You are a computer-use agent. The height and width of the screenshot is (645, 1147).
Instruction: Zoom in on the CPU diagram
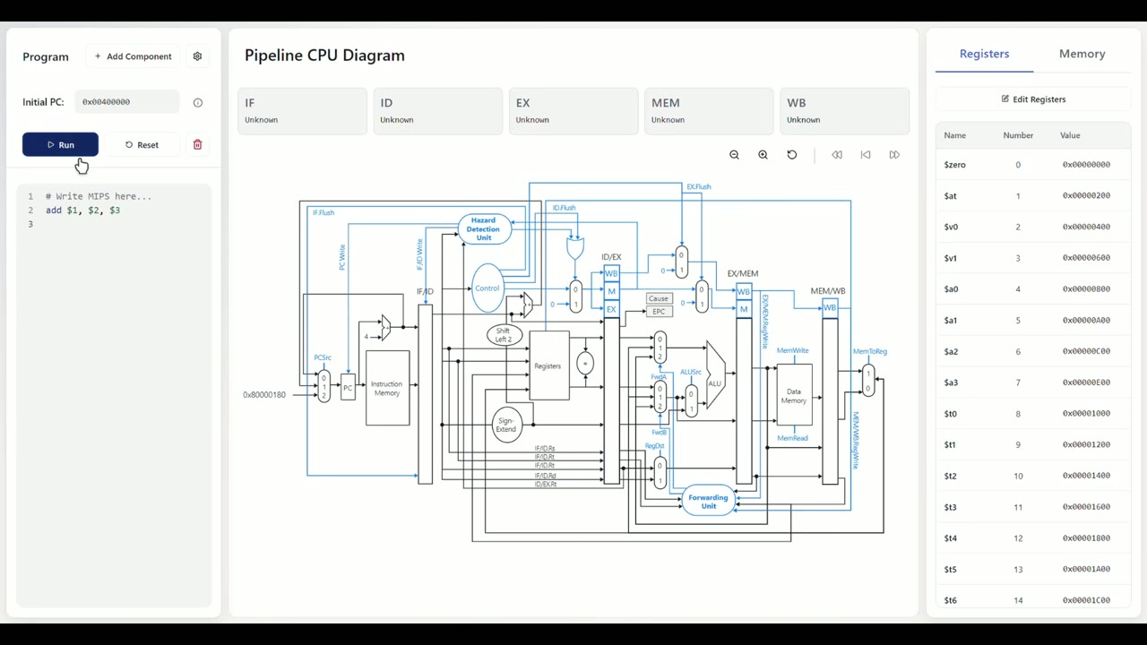pos(763,155)
